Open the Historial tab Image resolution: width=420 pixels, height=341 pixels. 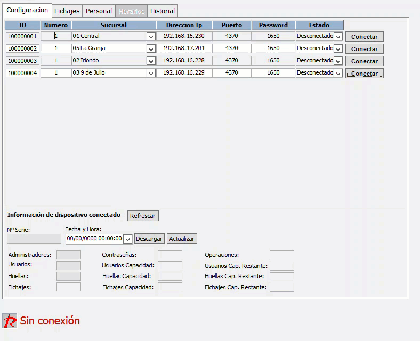(162, 11)
